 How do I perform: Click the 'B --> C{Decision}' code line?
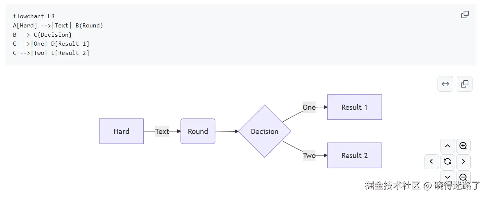(42, 35)
